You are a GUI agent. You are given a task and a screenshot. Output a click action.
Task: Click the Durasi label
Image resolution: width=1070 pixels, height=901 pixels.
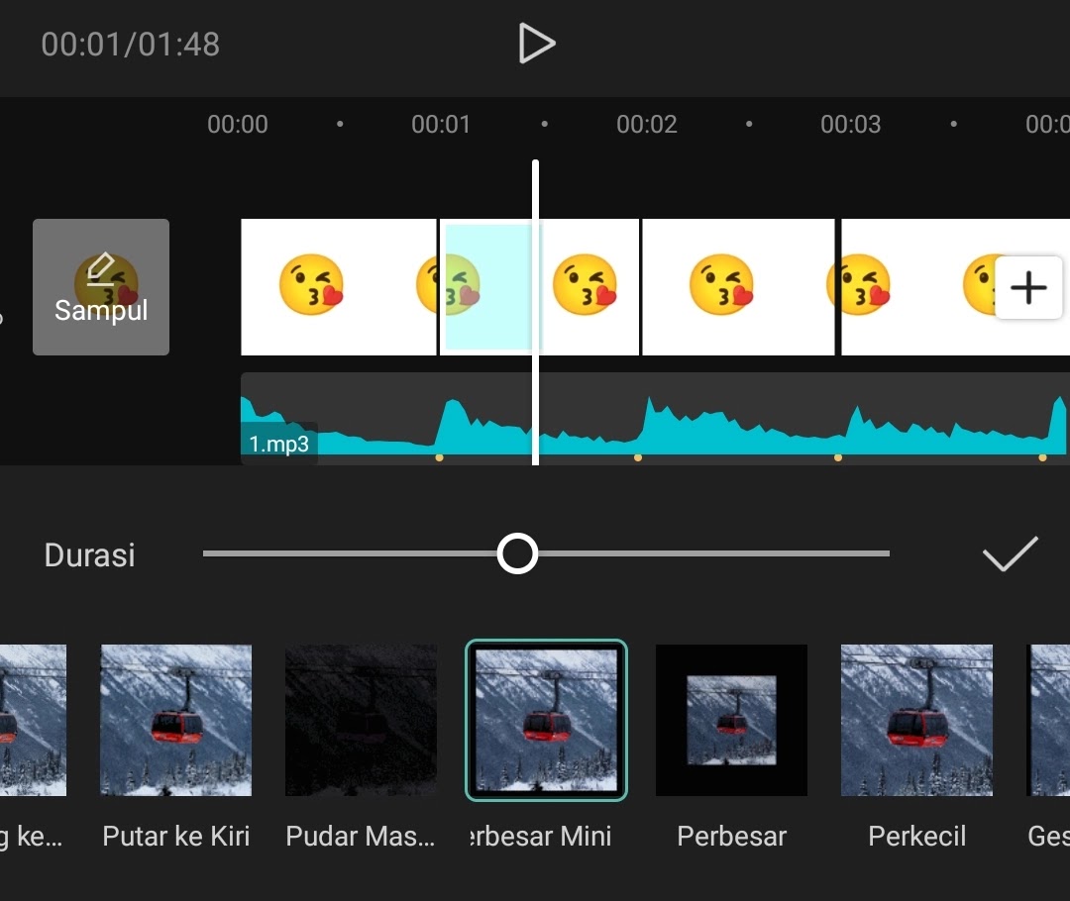click(89, 555)
